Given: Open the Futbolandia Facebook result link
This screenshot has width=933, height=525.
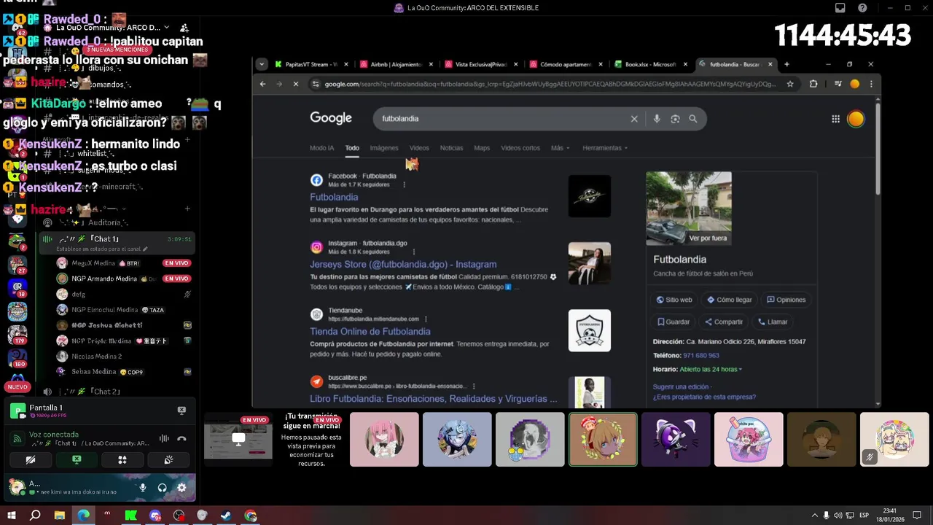Looking at the screenshot, I should [x=334, y=198].
